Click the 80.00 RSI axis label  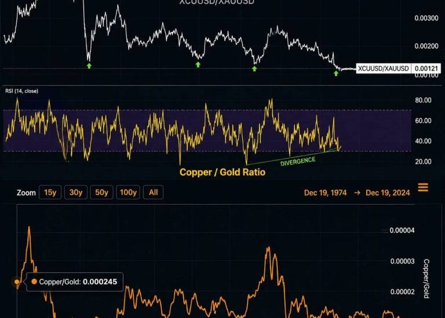(423, 100)
